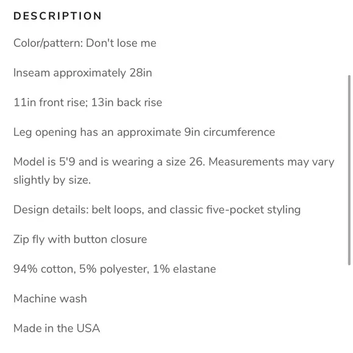Select the 'Inseam approximately 28in' text
The image size is (353, 353).
83,73
